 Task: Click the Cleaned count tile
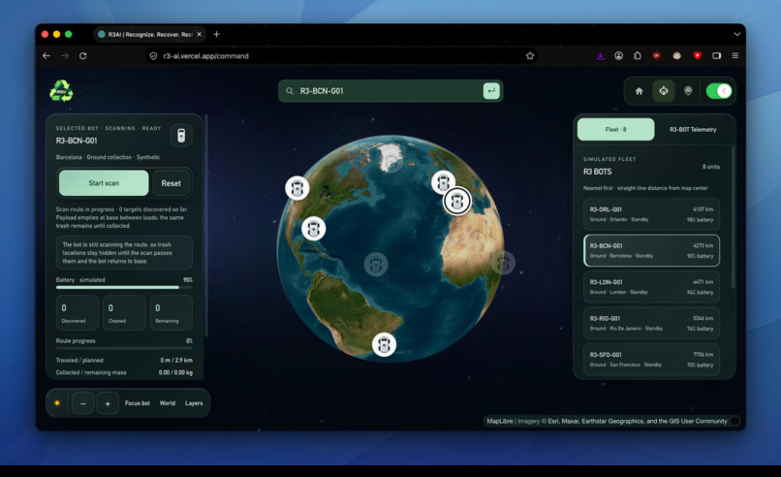(124, 312)
